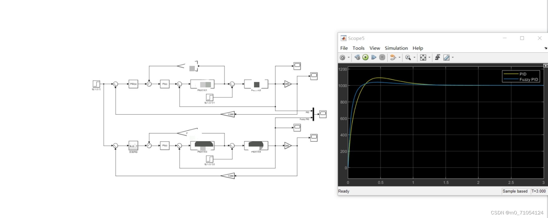
Task: Select the sum junction before 模糊PID block
Action: [x=115, y=145]
